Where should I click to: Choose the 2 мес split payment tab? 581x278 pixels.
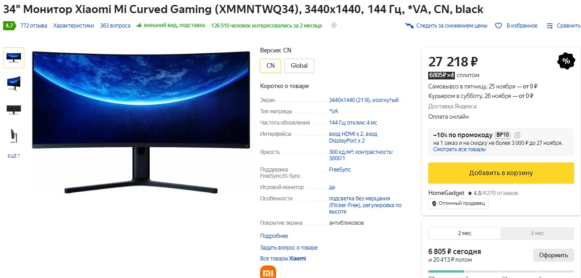[x=465, y=233]
